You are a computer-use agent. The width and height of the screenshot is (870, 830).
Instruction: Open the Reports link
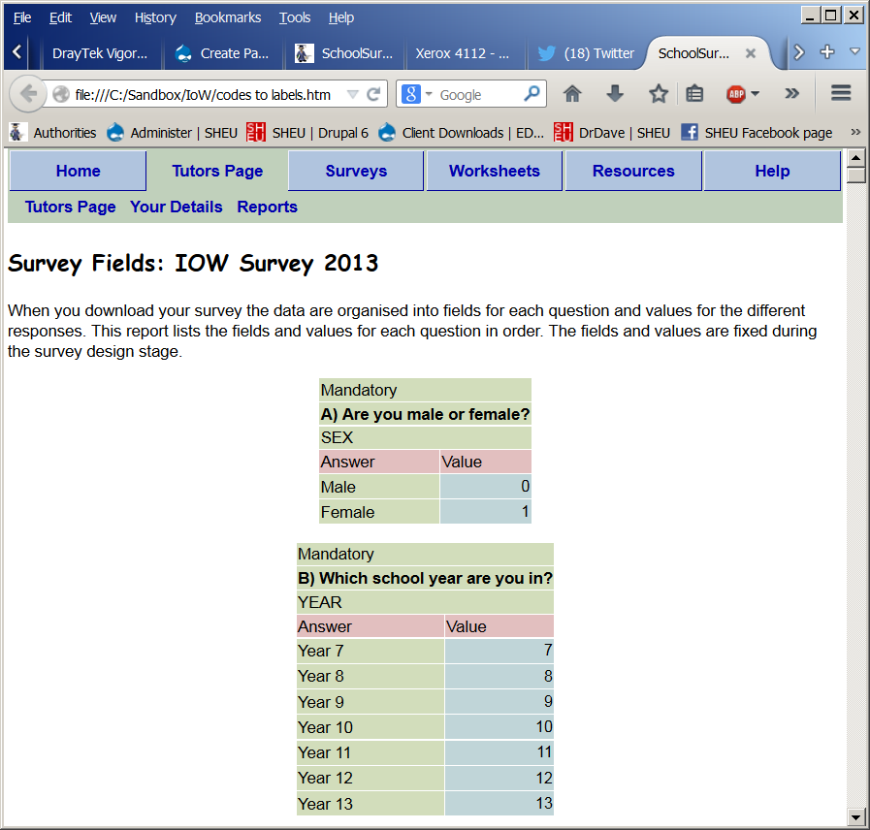(x=267, y=207)
